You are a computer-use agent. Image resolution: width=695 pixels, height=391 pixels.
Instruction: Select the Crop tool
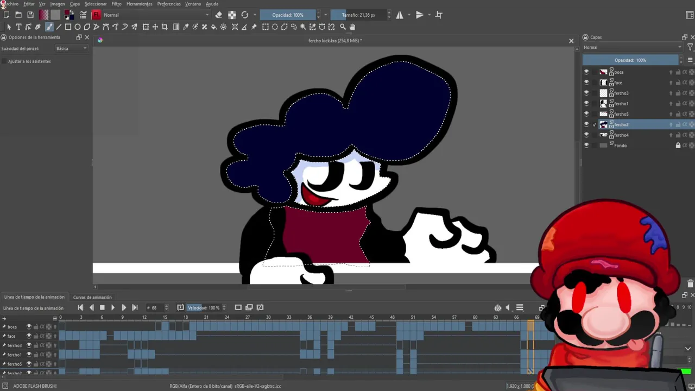(x=165, y=27)
